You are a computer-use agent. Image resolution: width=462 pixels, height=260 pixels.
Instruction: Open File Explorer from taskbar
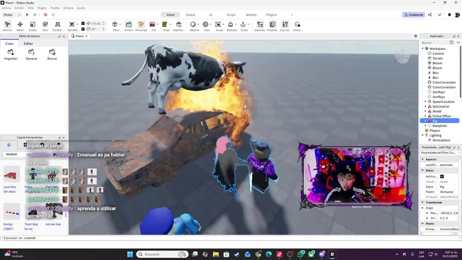[216, 254]
